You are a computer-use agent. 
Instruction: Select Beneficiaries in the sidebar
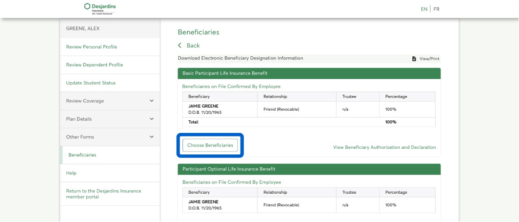pyautogui.click(x=82, y=155)
